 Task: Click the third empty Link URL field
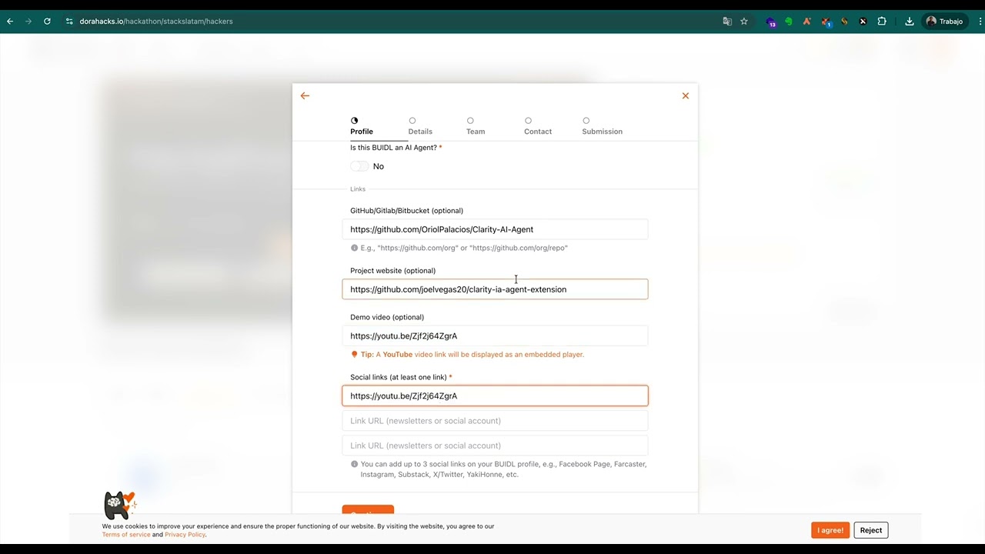(495, 446)
